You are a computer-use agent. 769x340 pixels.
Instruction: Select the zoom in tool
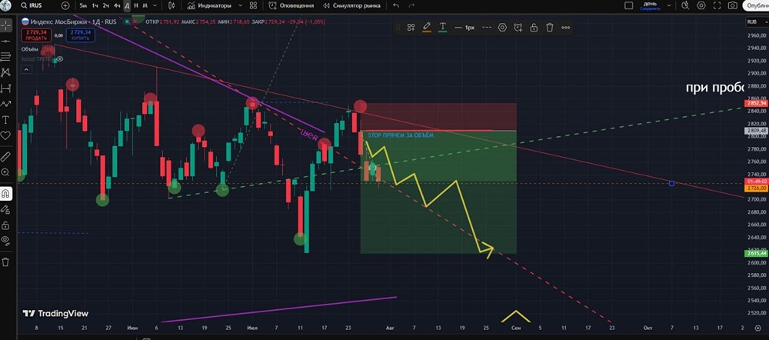(x=6, y=172)
